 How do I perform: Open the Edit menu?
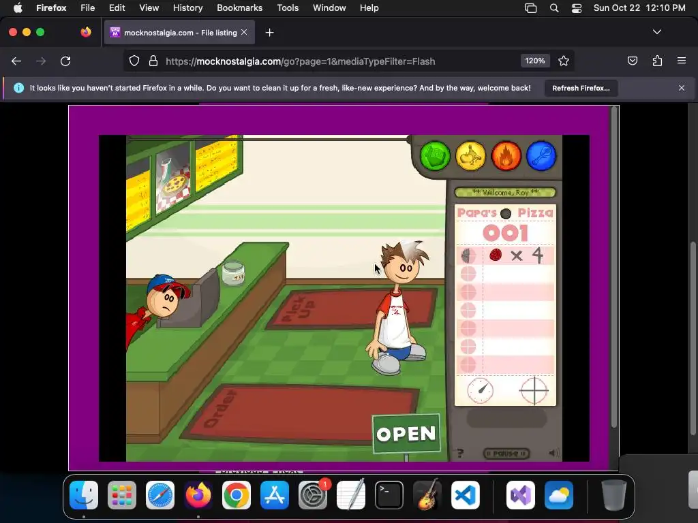coord(117,7)
